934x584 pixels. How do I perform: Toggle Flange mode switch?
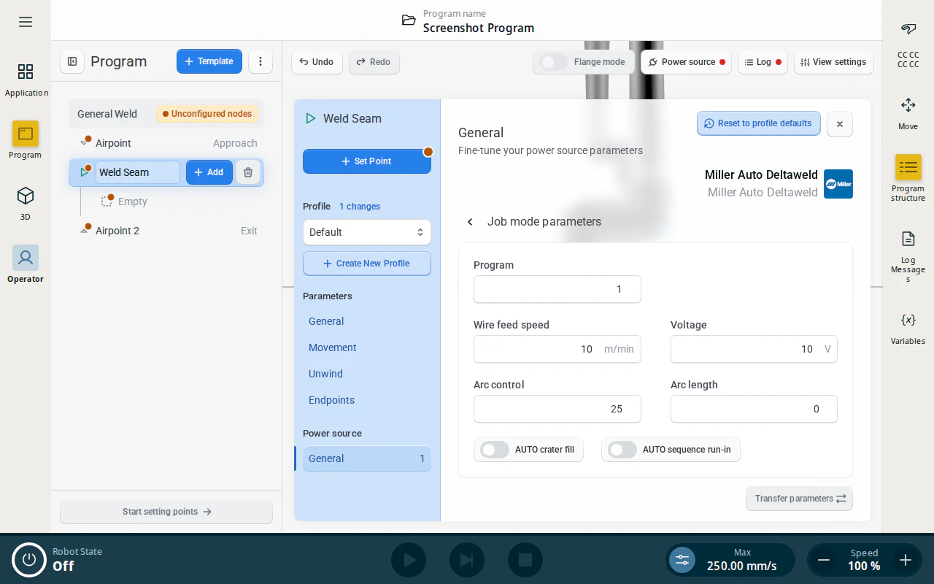click(x=554, y=62)
